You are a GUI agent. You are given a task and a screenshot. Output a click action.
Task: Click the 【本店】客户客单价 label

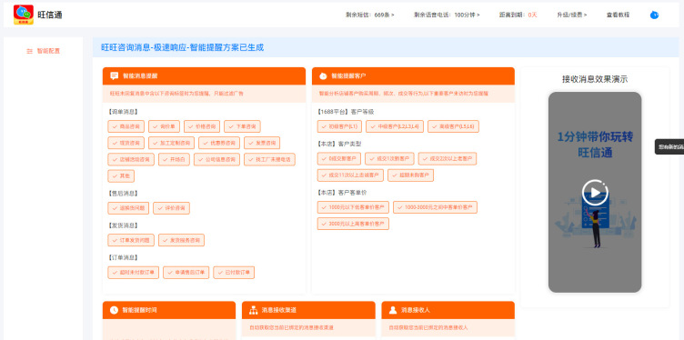click(x=342, y=192)
